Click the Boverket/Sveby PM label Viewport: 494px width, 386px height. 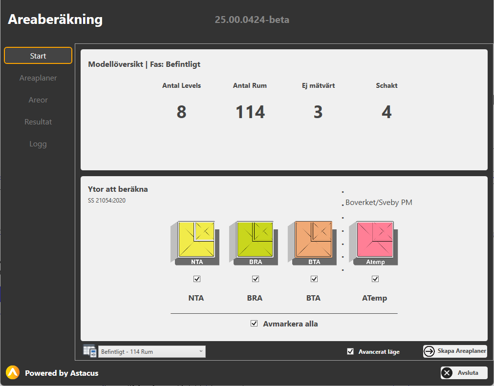click(379, 203)
